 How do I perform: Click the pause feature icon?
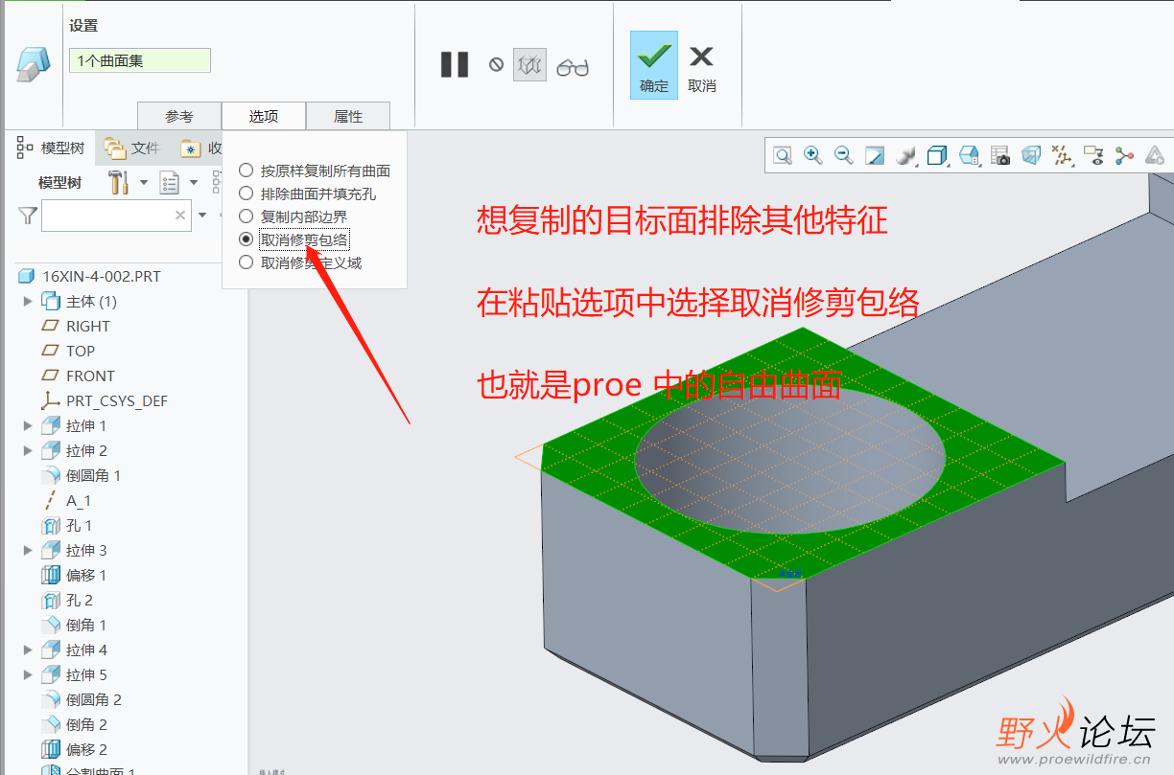[x=455, y=64]
